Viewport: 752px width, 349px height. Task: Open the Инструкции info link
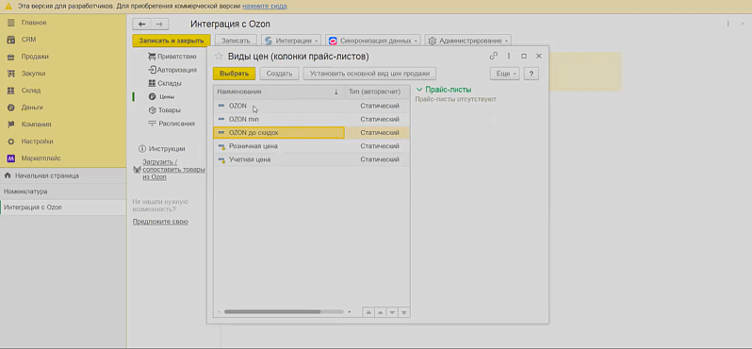point(162,149)
